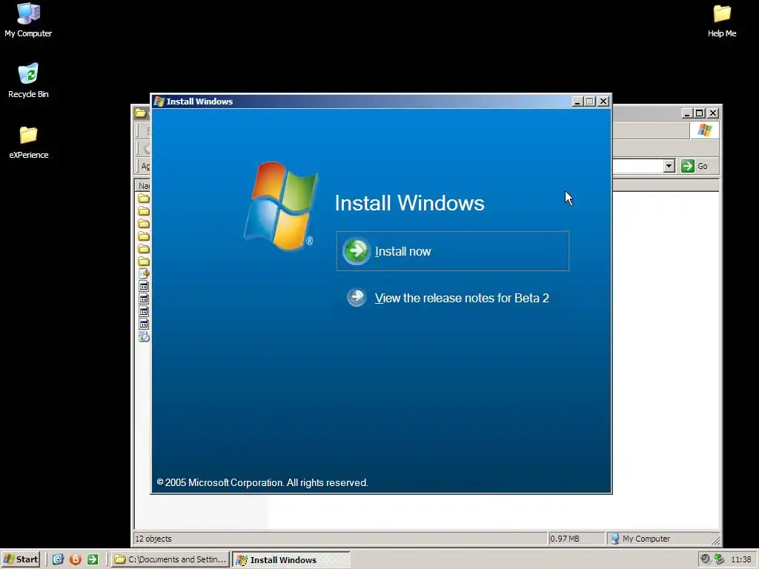The width and height of the screenshot is (759, 569).
Task: Select the last icon in Explorer file list
Action: [144, 337]
